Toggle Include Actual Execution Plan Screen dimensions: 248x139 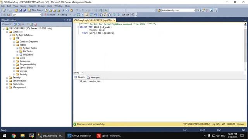(91, 15)
